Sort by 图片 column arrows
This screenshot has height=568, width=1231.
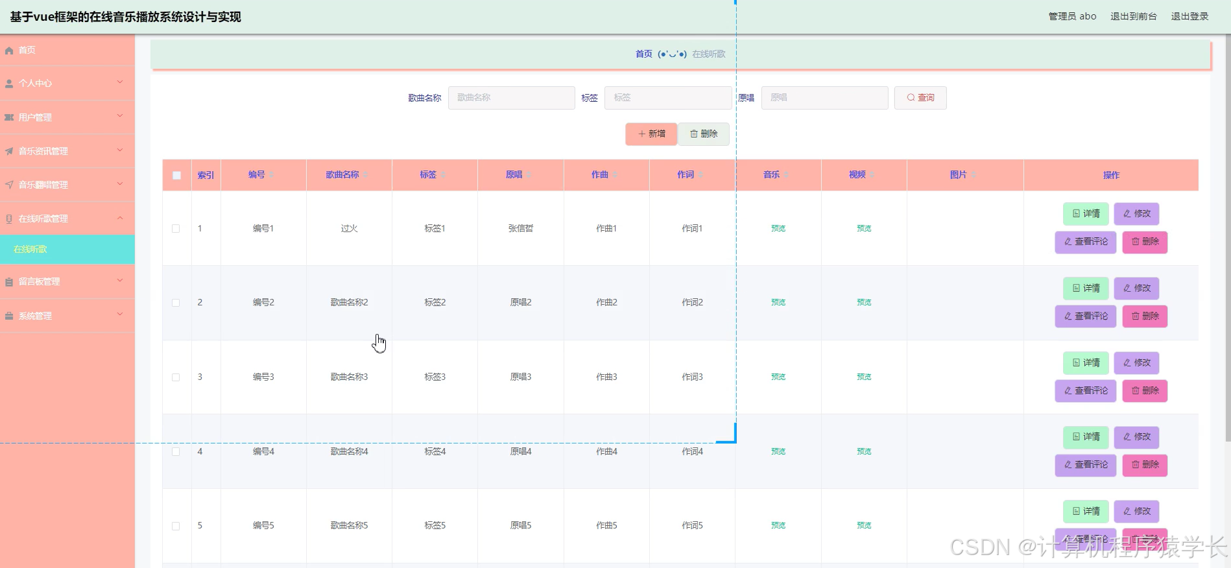pos(974,175)
